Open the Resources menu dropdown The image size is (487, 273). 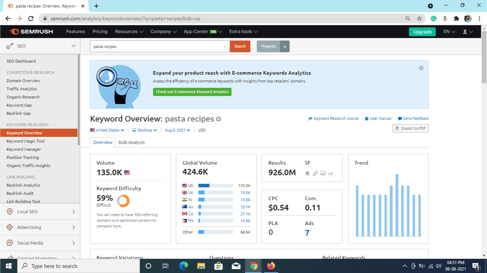(129, 32)
